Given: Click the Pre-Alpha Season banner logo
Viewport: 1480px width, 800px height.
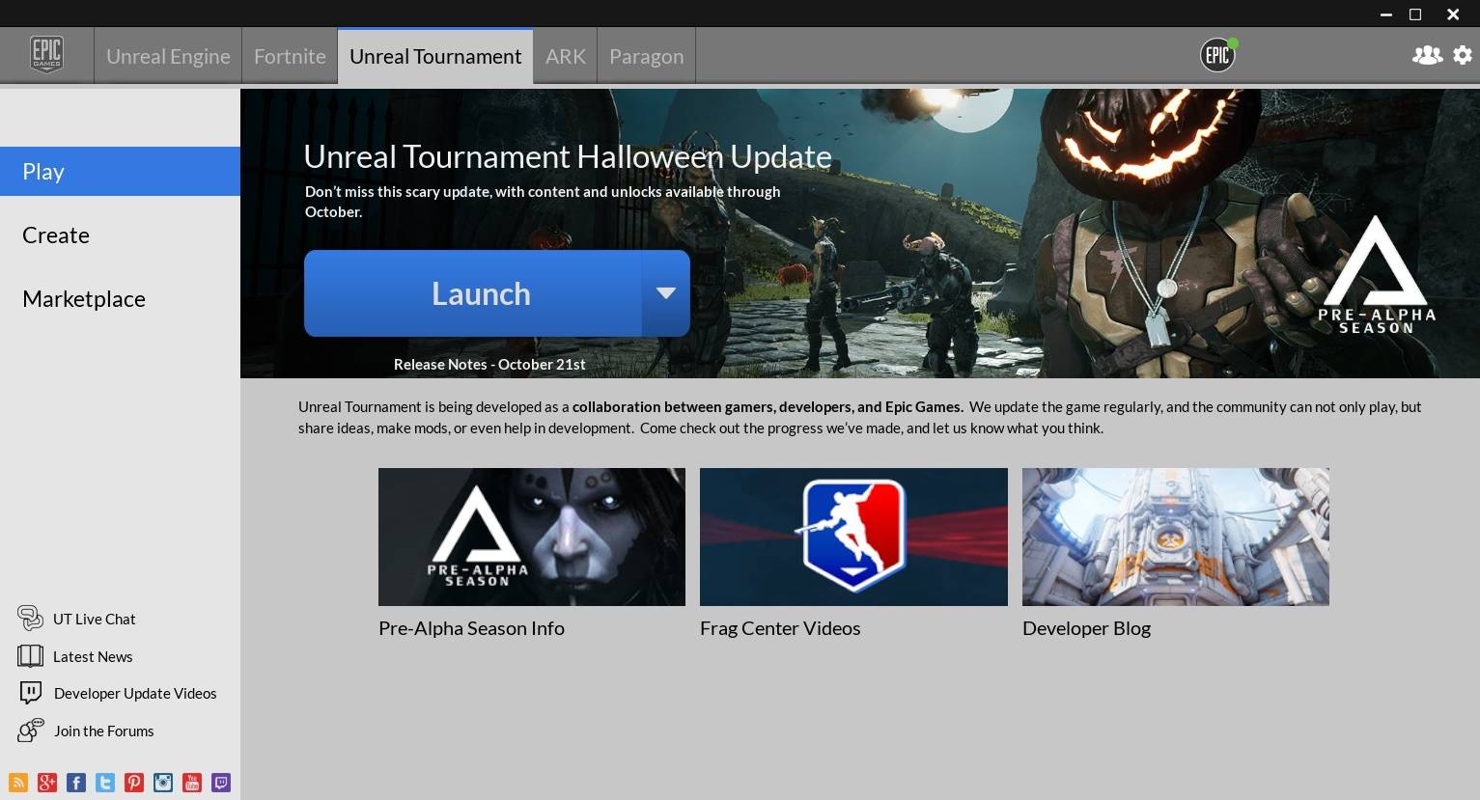Looking at the screenshot, I should click(x=1377, y=274).
